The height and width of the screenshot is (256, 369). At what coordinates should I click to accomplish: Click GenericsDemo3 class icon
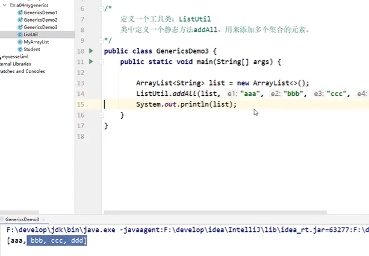coord(20,27)
